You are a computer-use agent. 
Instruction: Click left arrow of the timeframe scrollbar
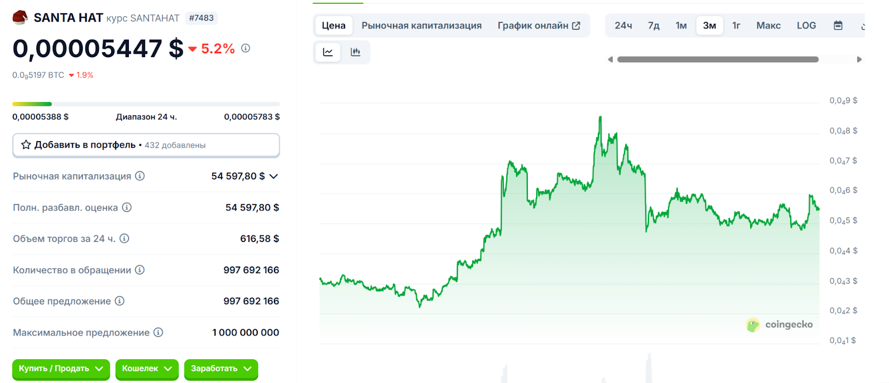pos(610,59)
